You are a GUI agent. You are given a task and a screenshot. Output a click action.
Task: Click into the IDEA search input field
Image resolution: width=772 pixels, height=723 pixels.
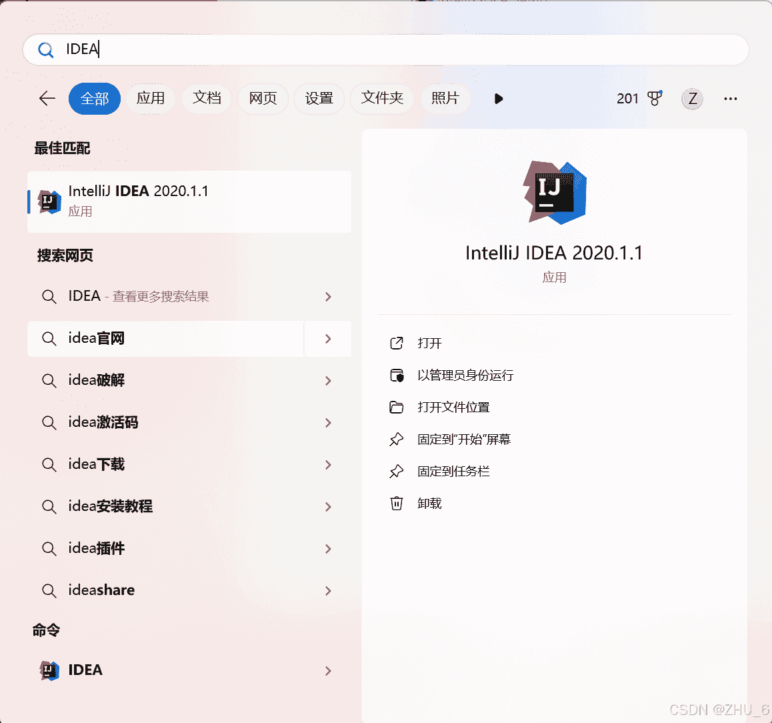point(385,50)
